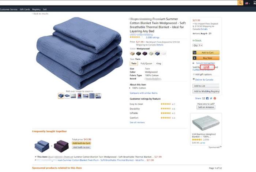
Task: Click the Secure transaction lock icon
Action: [193, 63]
